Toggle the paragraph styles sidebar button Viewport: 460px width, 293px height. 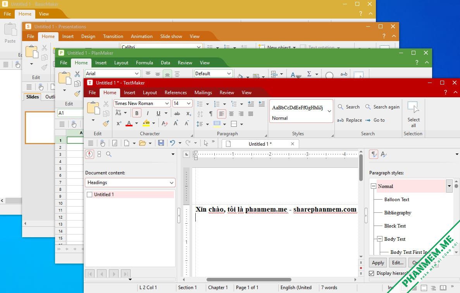[x=374, y=154]
